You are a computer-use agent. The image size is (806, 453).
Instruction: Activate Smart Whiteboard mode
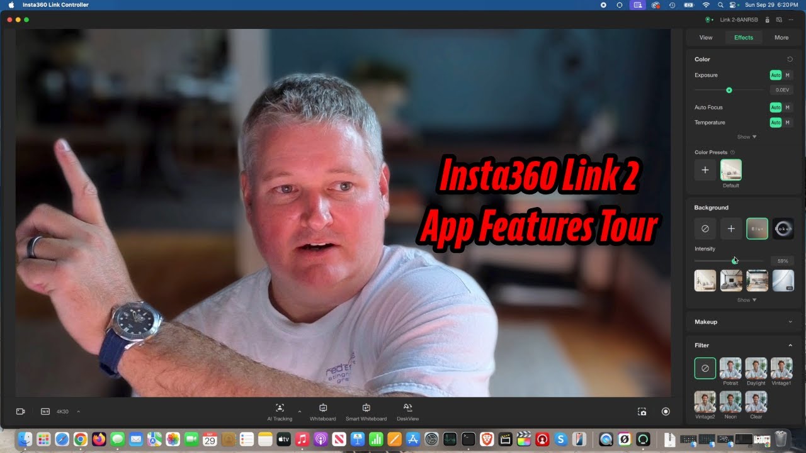pos(366,412)
